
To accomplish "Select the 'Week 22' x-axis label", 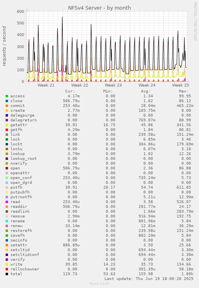I will [80, 85].
